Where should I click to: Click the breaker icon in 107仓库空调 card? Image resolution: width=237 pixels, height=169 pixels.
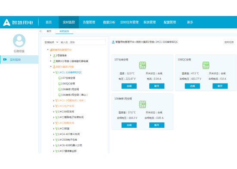[142, 65]
